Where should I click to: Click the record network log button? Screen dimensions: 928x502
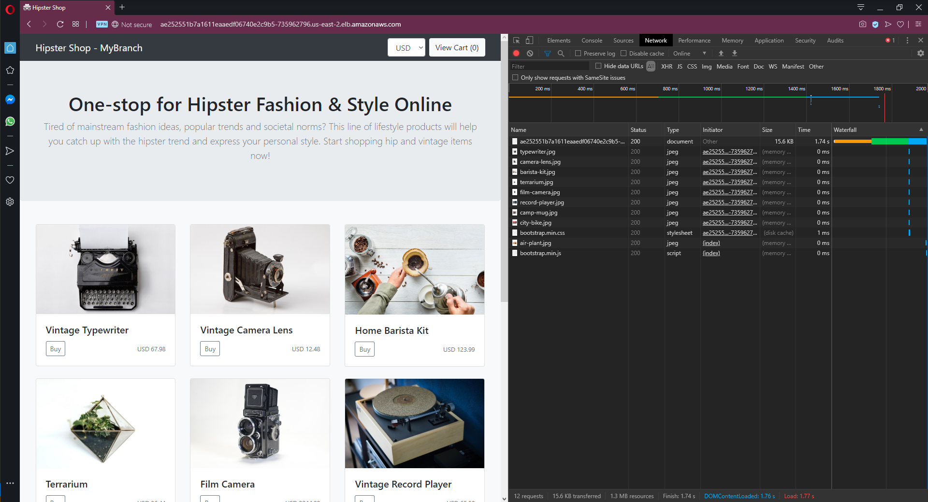click(516, 54)
